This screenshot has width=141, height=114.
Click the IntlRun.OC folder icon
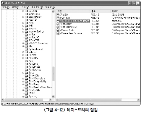pos(26,38)
